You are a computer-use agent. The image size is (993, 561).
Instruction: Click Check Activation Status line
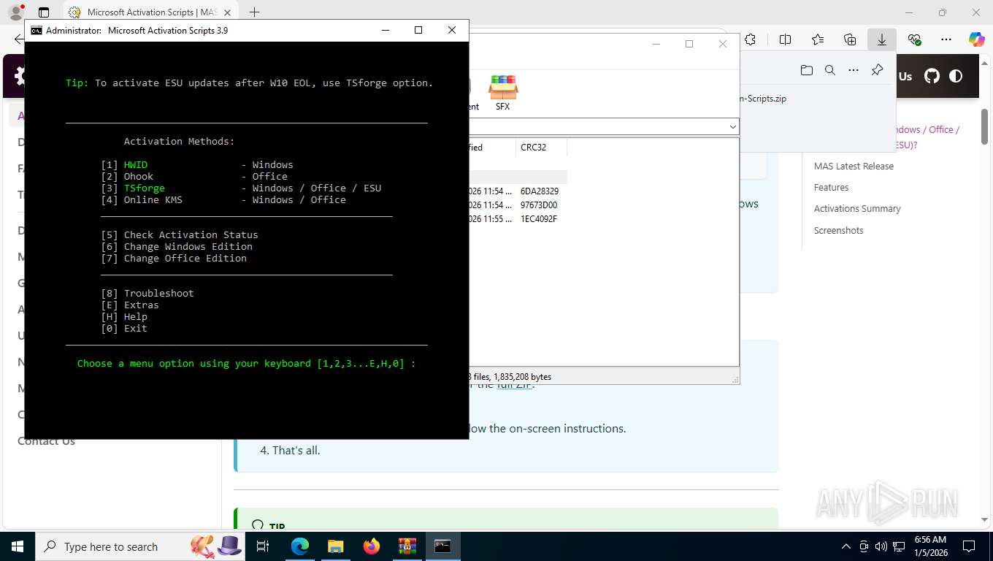pyautogui.click(x=180, y=235)
